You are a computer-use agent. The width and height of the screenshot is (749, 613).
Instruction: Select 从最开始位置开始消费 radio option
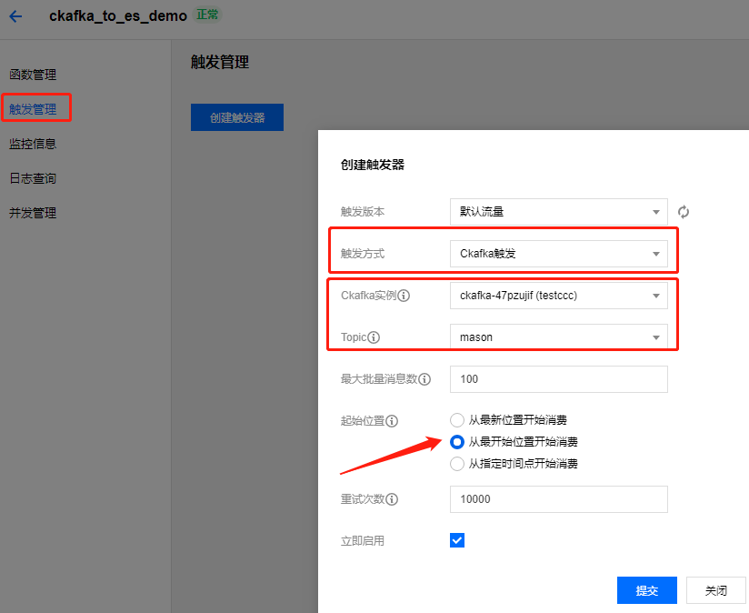(x=457, y=442)
